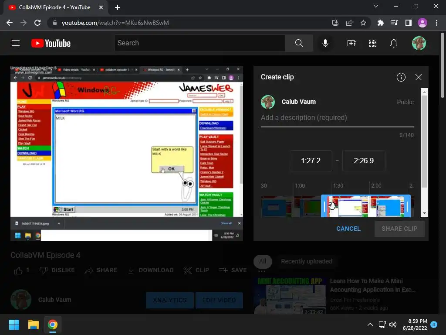Image resolution: width=446 pixels, height=335 pixels.
Task: Close the CollabVM Episode 4 tab
Action: (101, 7)
